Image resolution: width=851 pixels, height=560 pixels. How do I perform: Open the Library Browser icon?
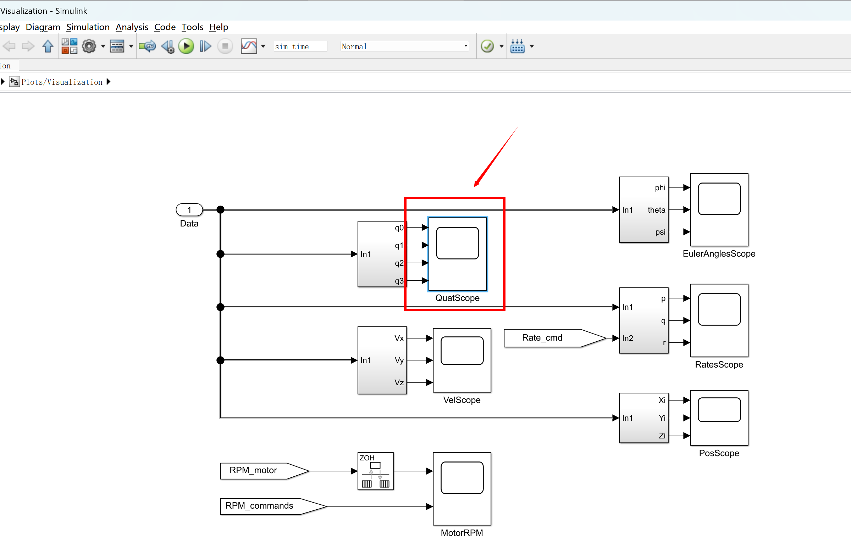[70, 46]
